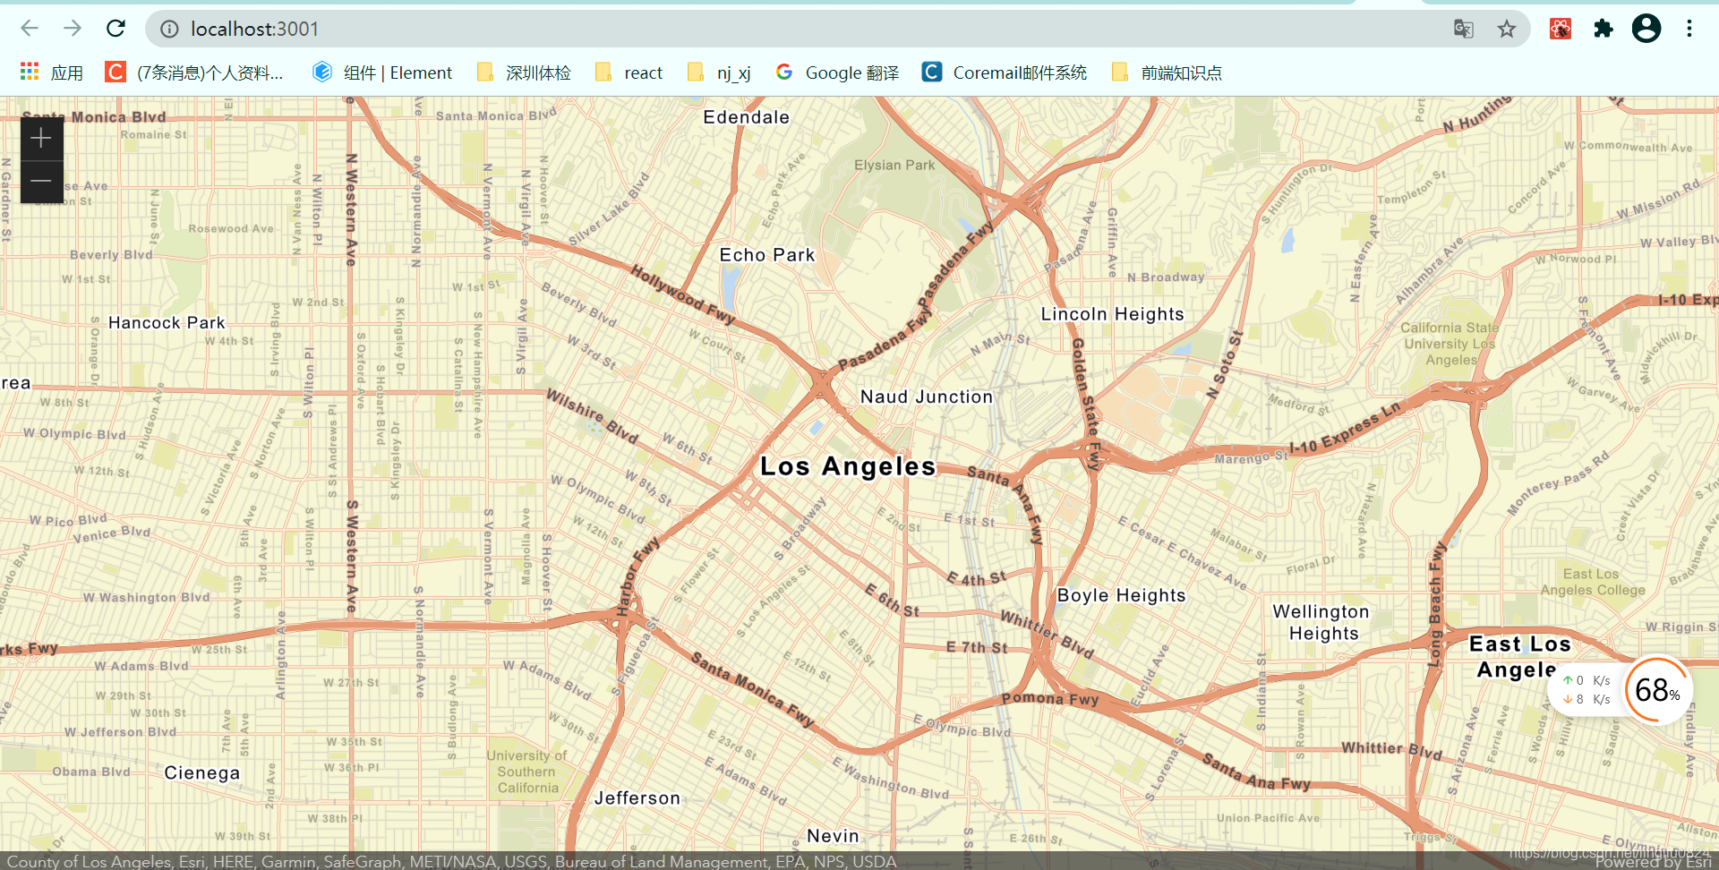Open the Chrome profile avatar
Viewport: 1719px width, 870px height.
point(1646,29)
